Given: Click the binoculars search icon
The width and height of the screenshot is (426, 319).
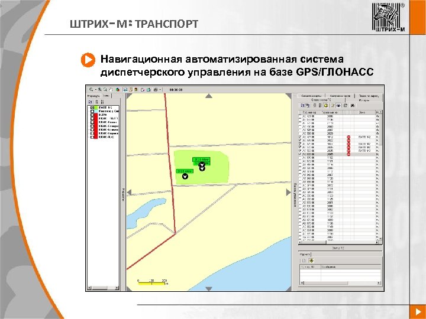Looking at the screenshot, I should point(353,106).
